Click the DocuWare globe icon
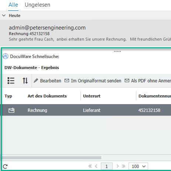The height and width of the screenshot is (171, 171). pos(6,57)
